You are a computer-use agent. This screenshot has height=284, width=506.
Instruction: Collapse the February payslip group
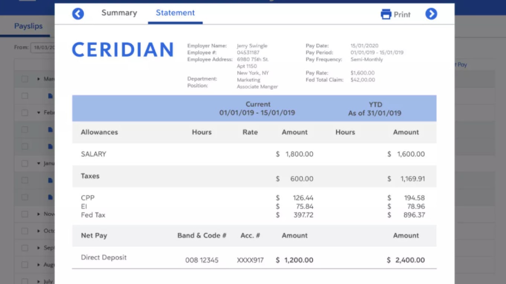[x=39, y=113]
